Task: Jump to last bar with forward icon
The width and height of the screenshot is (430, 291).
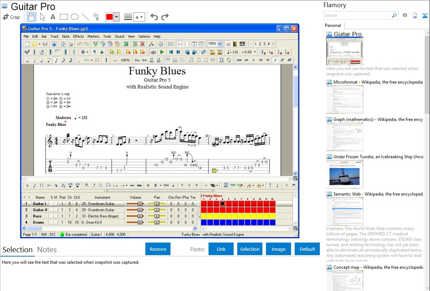Action: point(178,52)
